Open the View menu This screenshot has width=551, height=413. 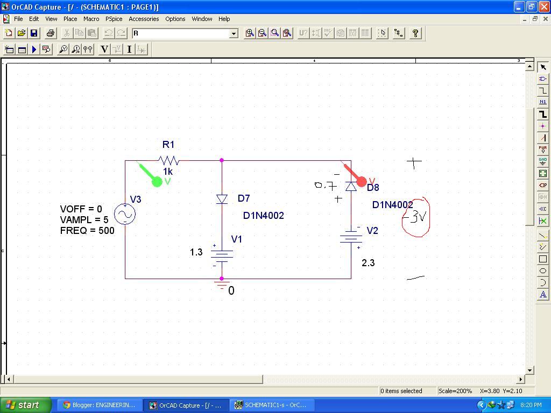[x=51, y=19]
